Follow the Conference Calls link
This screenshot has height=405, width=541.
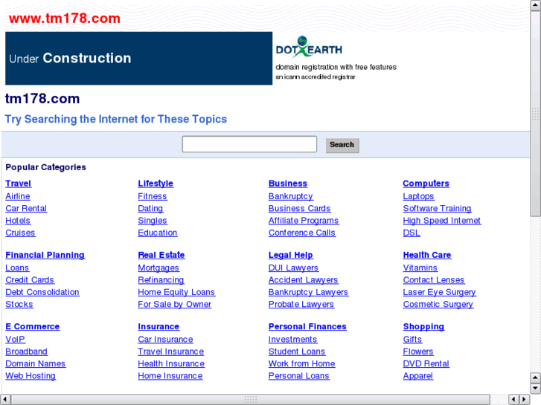(302, 233)
